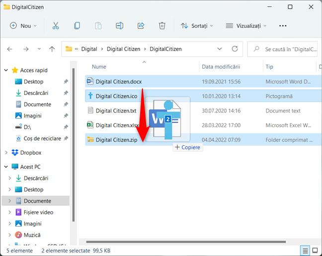This screenshot has height=256, width=322.
Task: Open Coș de reciclare in Acces rapid
Action: (x=42, y=139)
